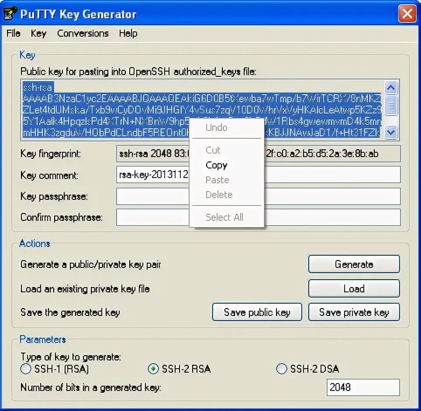The image size is (421, 411).
Task: Click the "Public key for pasting" label
Action: [138, 72]
